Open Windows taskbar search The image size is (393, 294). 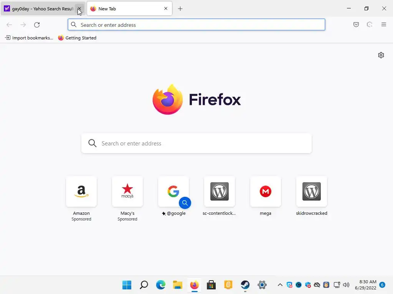[x=144, y=285]
